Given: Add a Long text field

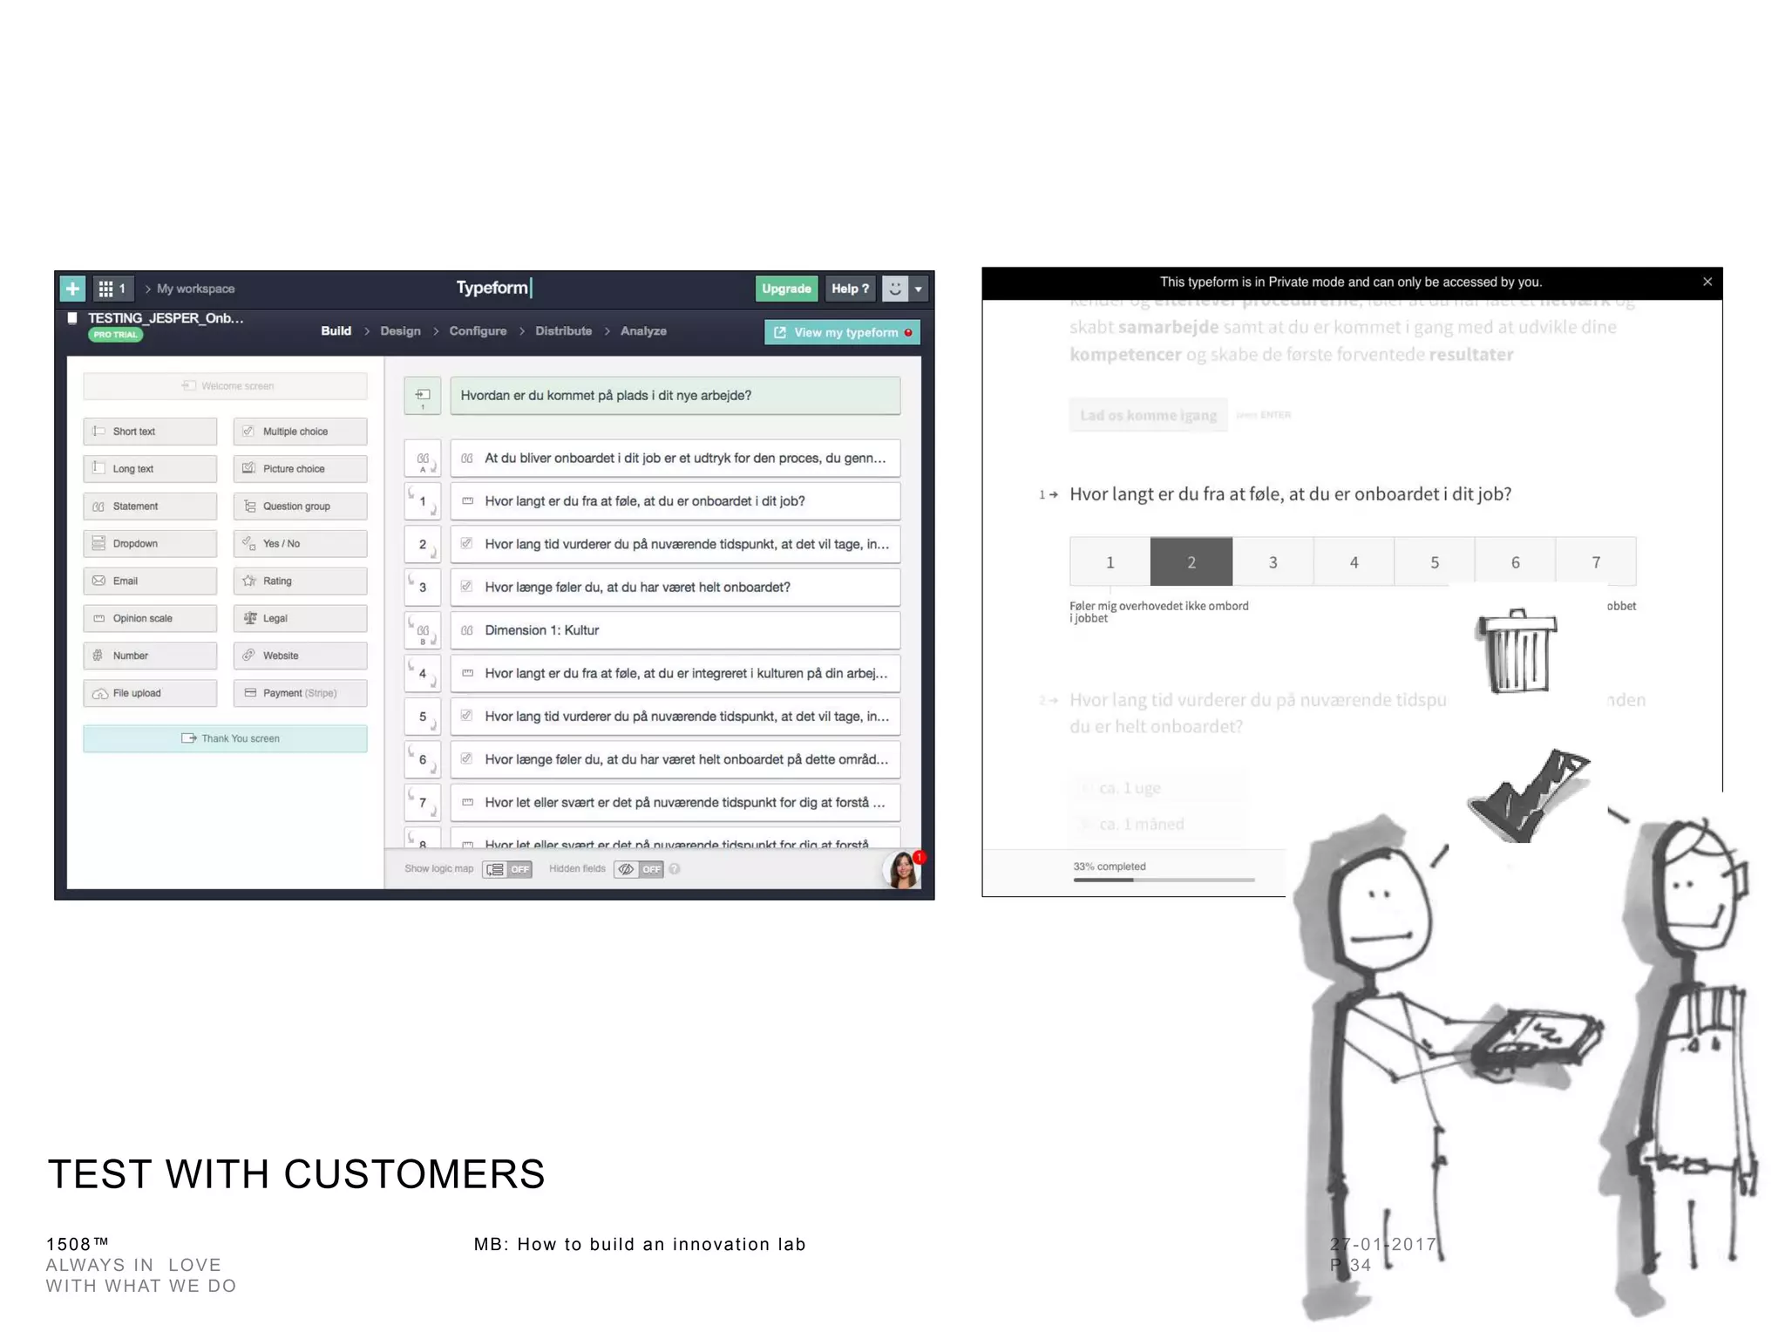Looking at the screenshot, I should (x=150, y=469).
